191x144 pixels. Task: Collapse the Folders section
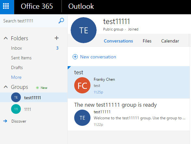(6, 38)
